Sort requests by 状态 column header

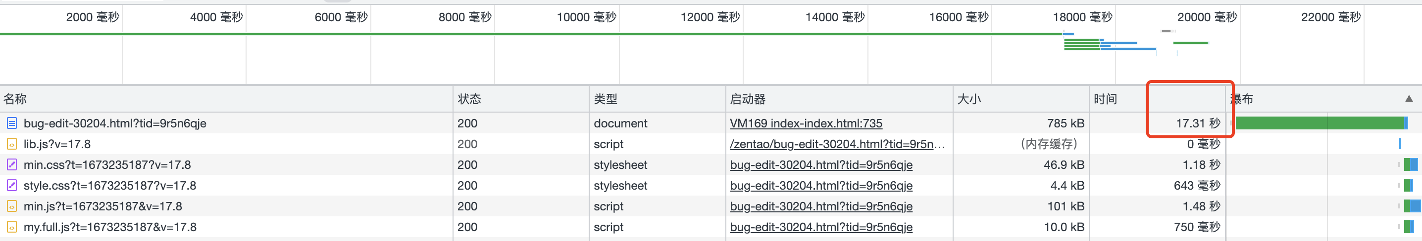tap(469, 99)
